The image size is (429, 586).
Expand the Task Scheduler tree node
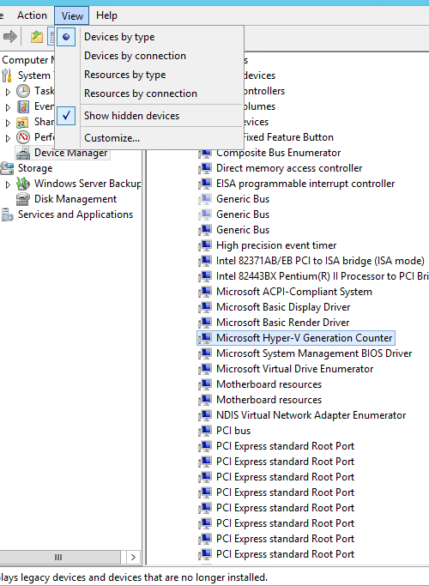tap(8, 91)
